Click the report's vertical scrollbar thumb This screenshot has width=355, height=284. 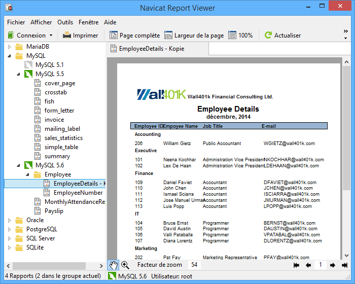pyautogui.click(x=346, y=128)
